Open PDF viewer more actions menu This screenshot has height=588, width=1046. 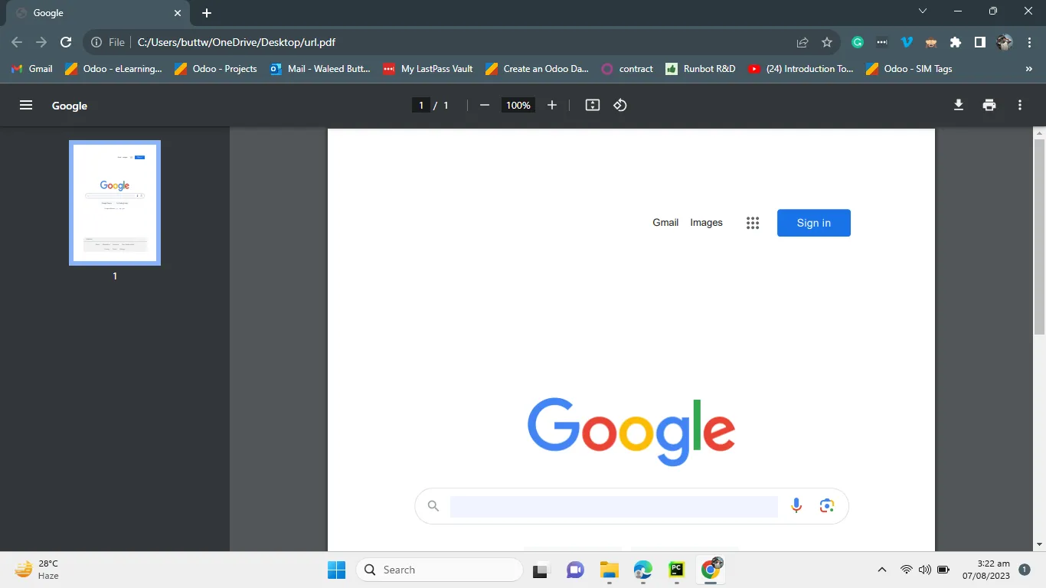pyautogui.click(x=1020, y=106)
